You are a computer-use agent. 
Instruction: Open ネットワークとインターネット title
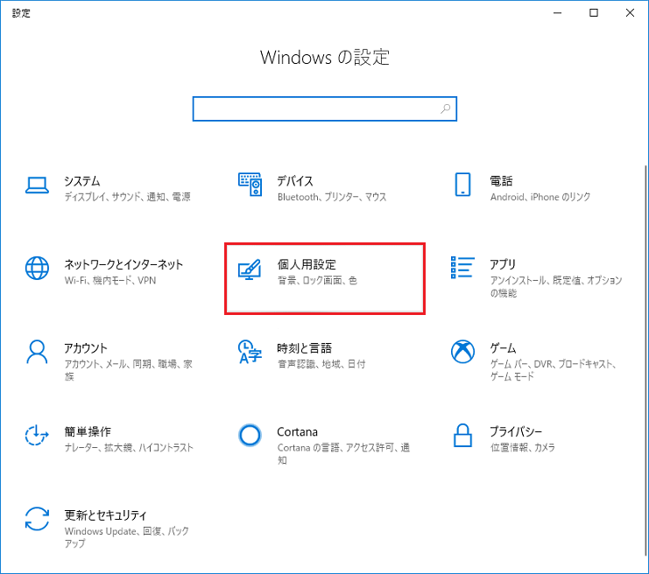(123, 264)
